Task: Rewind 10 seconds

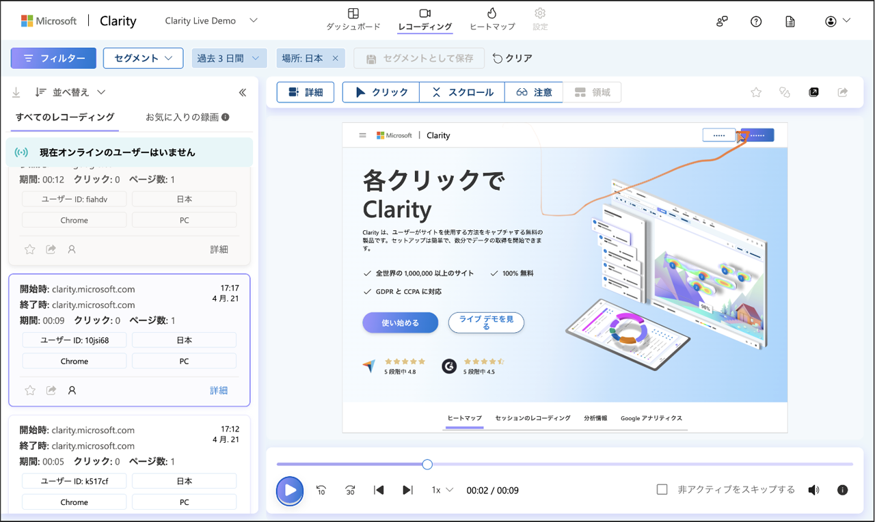Action: pos(321,490)
